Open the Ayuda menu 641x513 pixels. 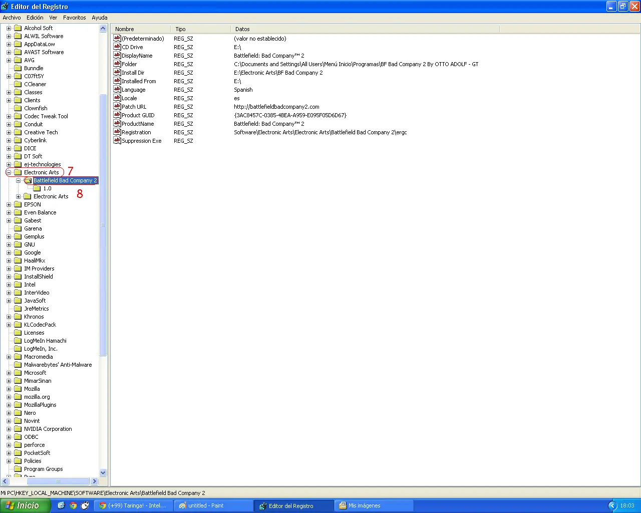tap(100, 18)
